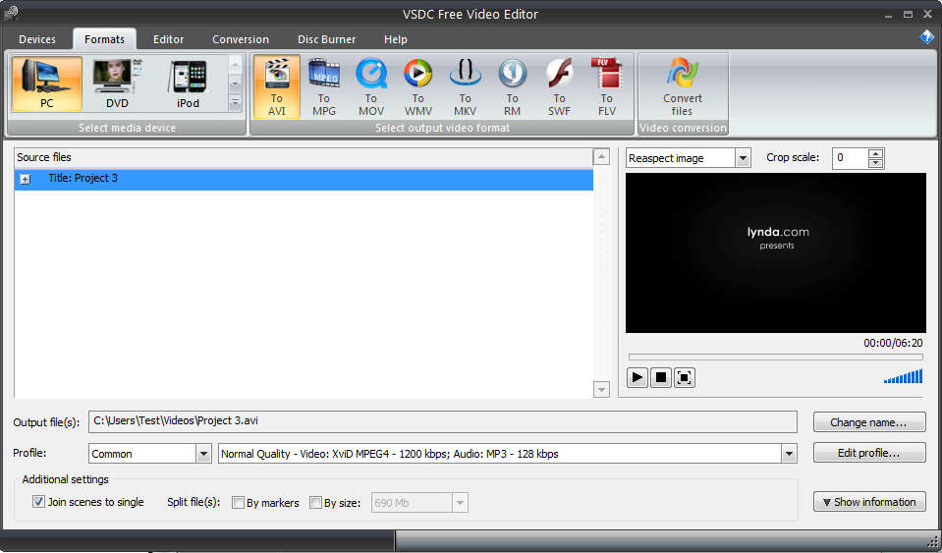The height and width of the screenshot is (553, 942).
Task: Enable split By size checkbox
Action: 315,503
